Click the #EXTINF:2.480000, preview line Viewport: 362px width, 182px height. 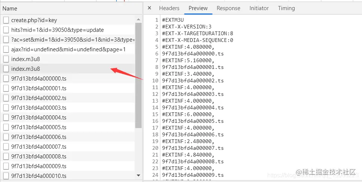pyautogui.click(x=188, y=141)
